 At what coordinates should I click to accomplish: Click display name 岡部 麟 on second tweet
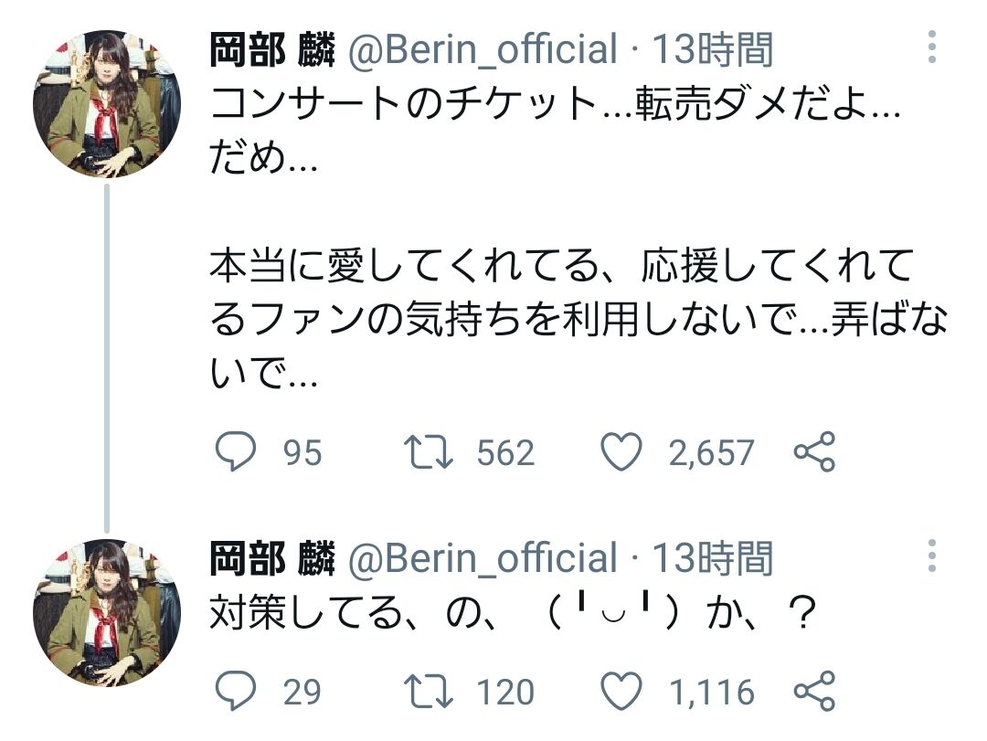(x=272, y=557)
